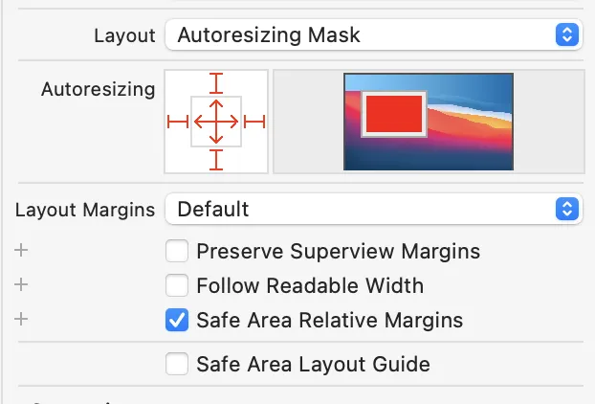Click plus icon beside Safe Area Relative Margins
The width and height of the screenshot is (595, 404).
point(21,319)
